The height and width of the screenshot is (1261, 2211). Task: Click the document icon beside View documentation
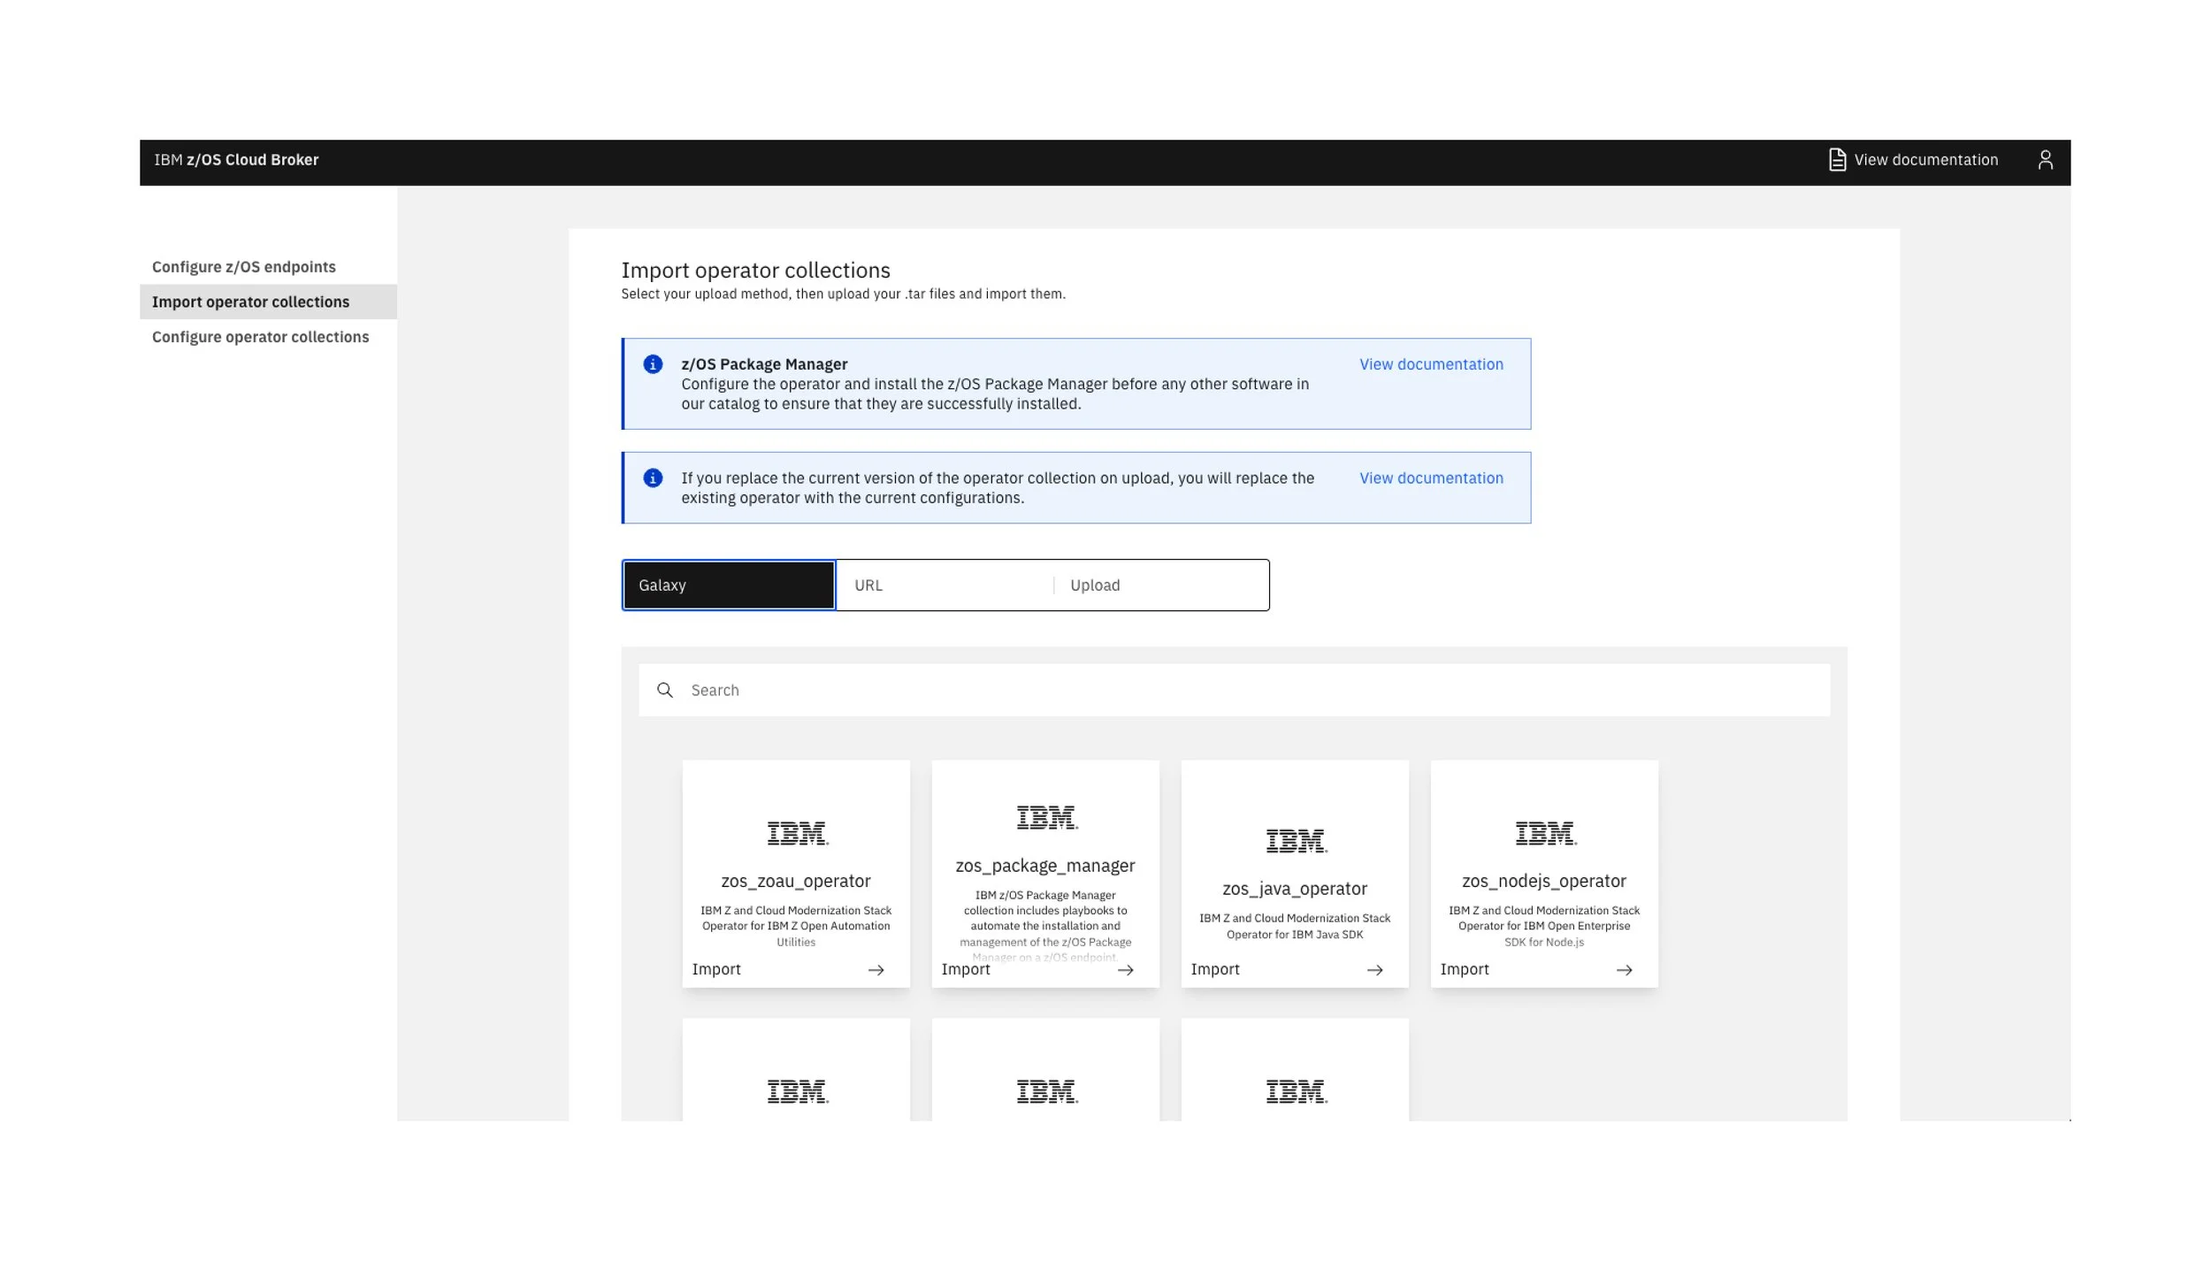1837,160
